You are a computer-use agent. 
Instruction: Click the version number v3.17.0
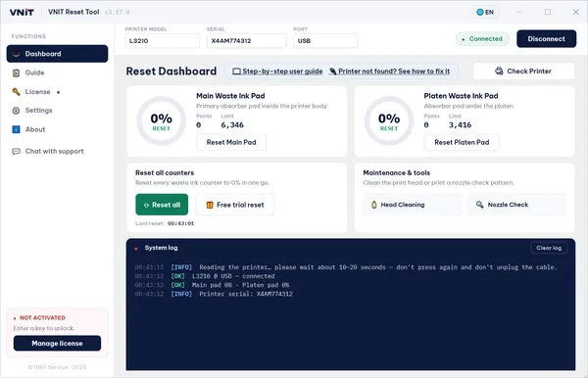(x=117, y=13)
